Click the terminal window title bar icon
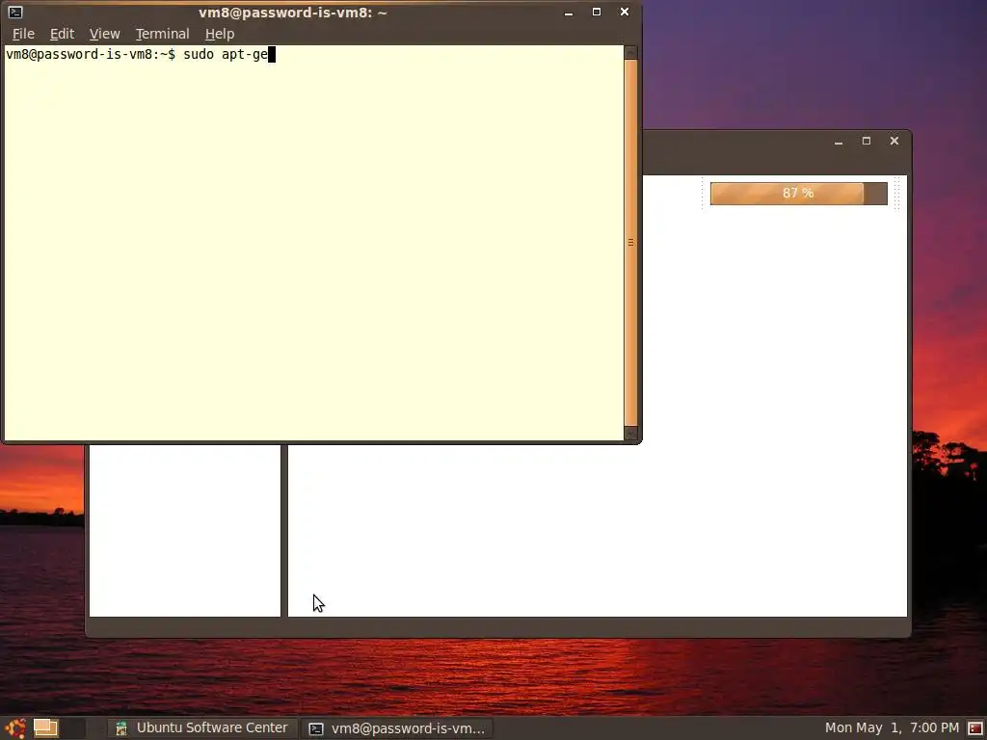The width and height of the screenshot is (987, 740). [15, 12]
